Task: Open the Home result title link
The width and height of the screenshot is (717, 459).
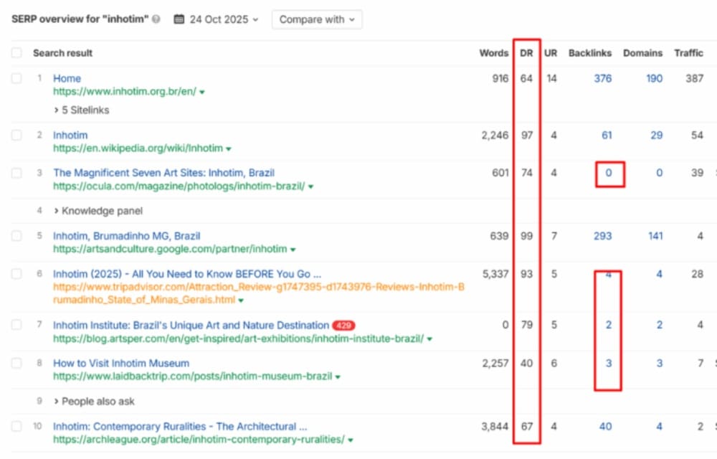Action: (67, 79)
